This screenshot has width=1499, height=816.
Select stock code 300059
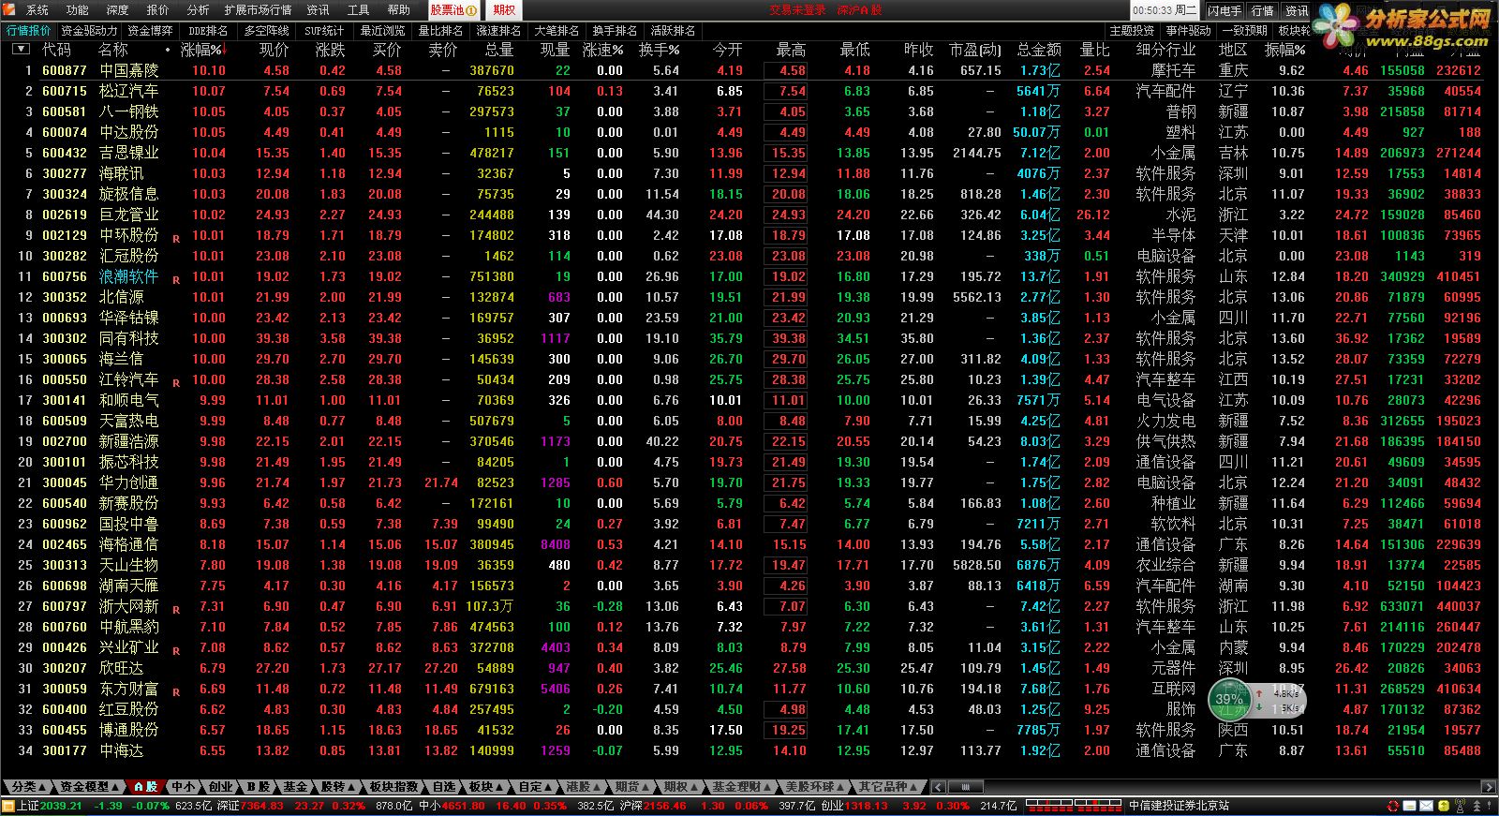[65, 689]
